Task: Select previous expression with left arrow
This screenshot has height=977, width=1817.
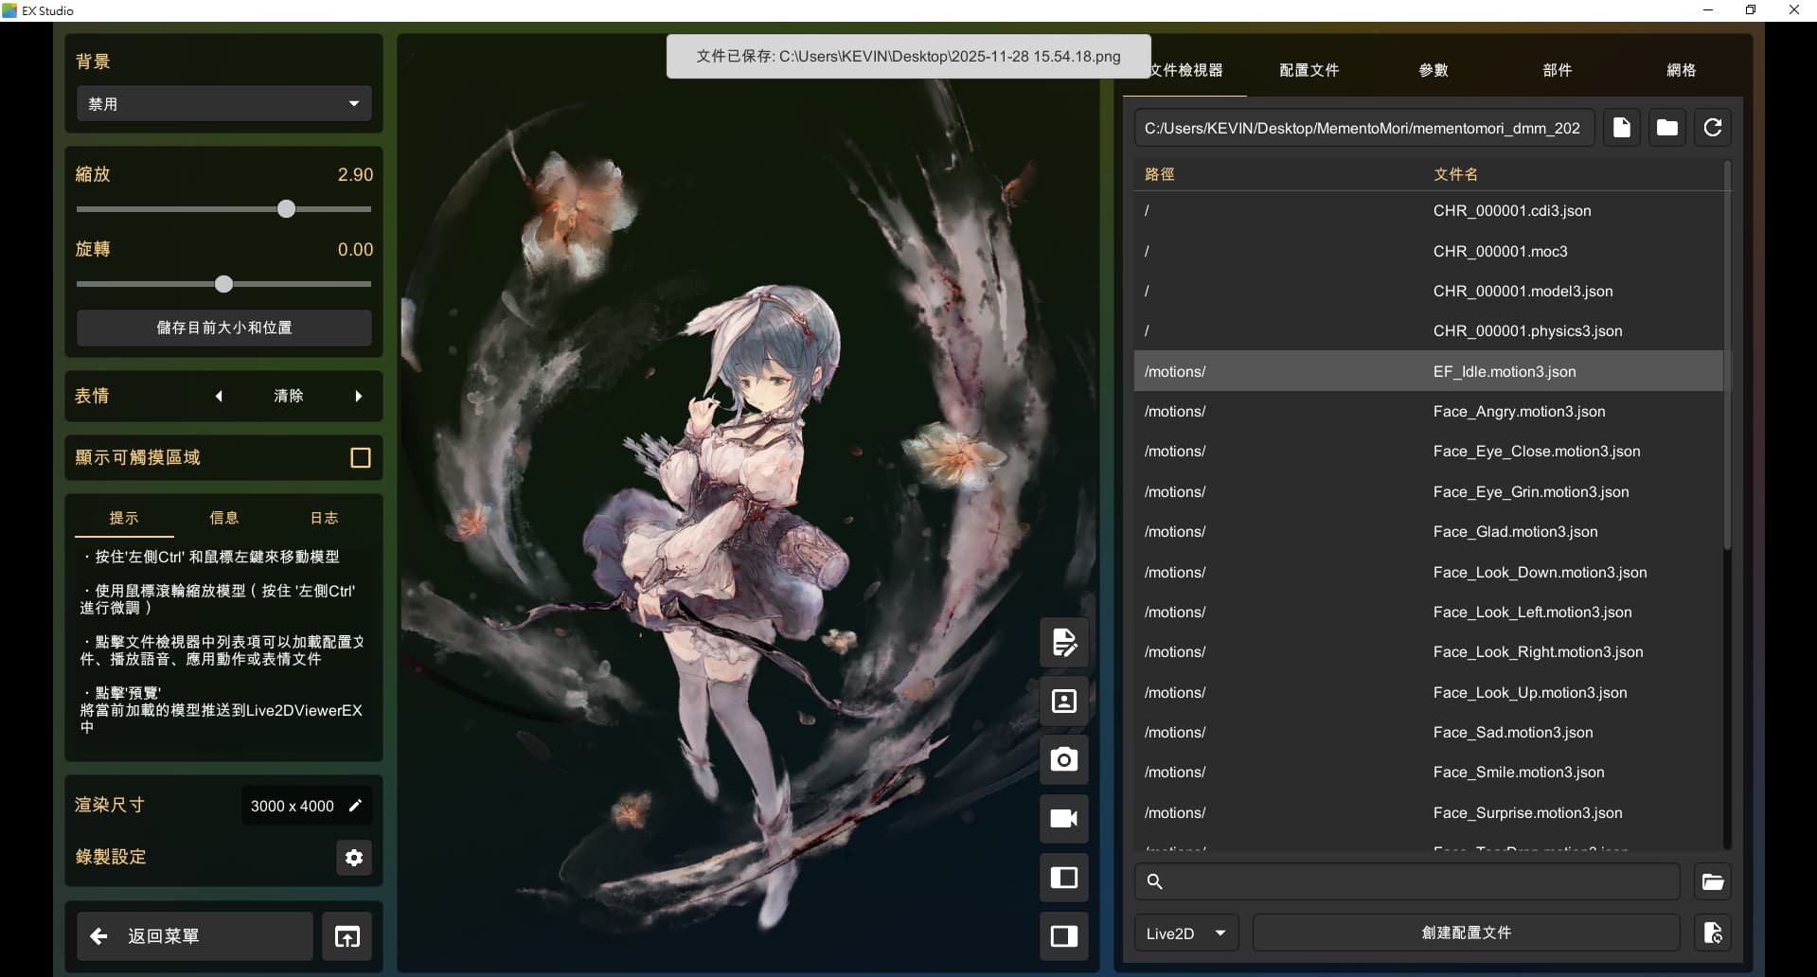Action: pyautogui.click(x=219, y=397)
